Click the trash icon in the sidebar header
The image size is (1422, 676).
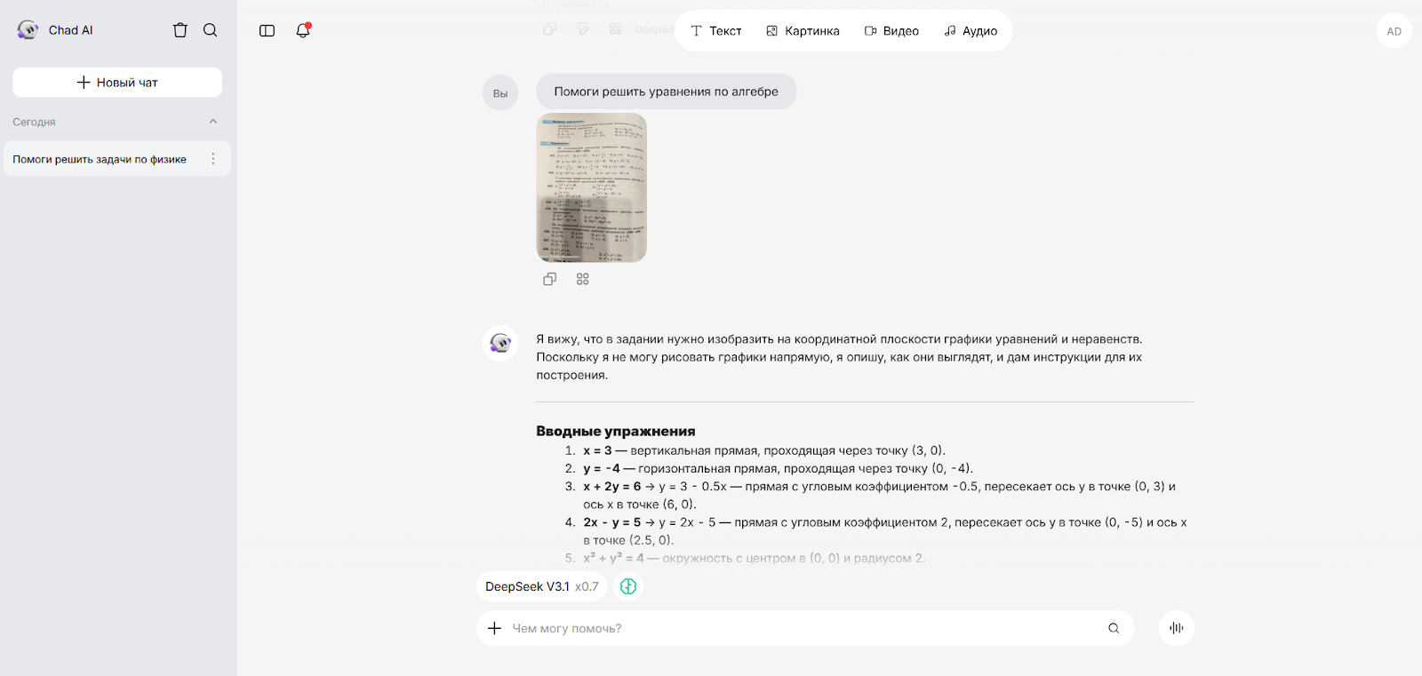tap(180, 30)
